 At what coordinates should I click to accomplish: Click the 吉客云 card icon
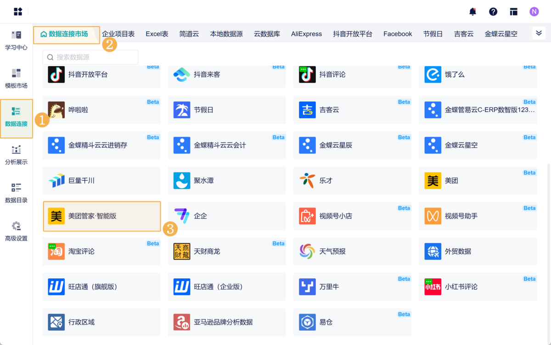pyautogui.click(x=307, y=110)
